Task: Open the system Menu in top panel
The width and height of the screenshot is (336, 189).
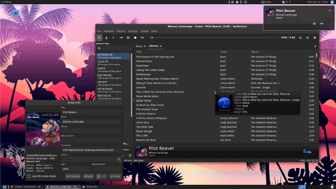Action: (x=7, y=2)
